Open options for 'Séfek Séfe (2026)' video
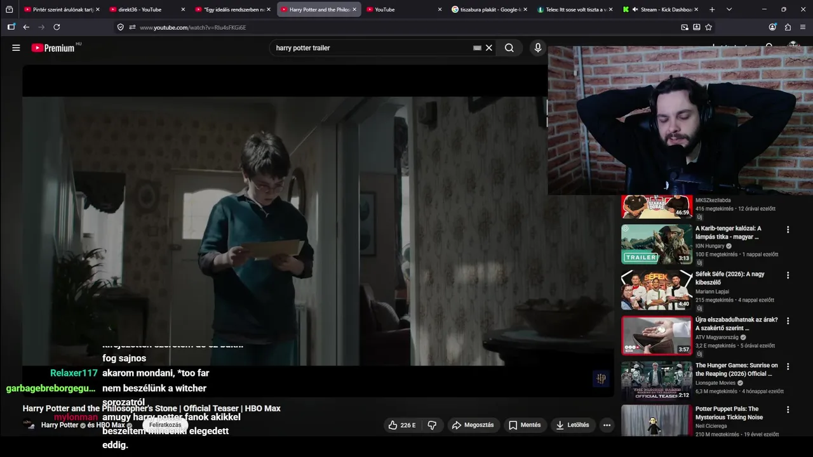Image resolution: width=813 pixels, height=457 pixels. pyautogui.click(x=788, y=275)
